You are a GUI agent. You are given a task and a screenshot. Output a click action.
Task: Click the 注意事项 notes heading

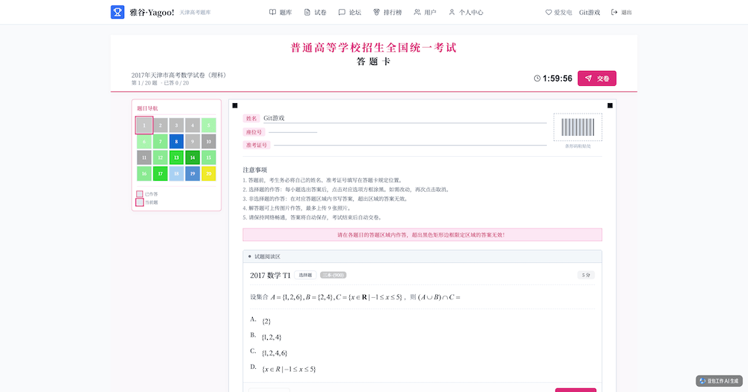255,169
